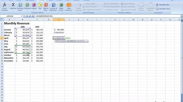This screenshot has height=102, width=183.
Task: Open the Name Manager
Action: click(x=79, y=7)
